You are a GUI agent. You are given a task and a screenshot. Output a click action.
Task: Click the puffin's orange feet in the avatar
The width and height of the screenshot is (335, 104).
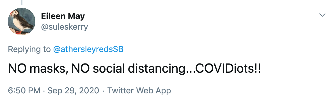[x=18, y=32]
